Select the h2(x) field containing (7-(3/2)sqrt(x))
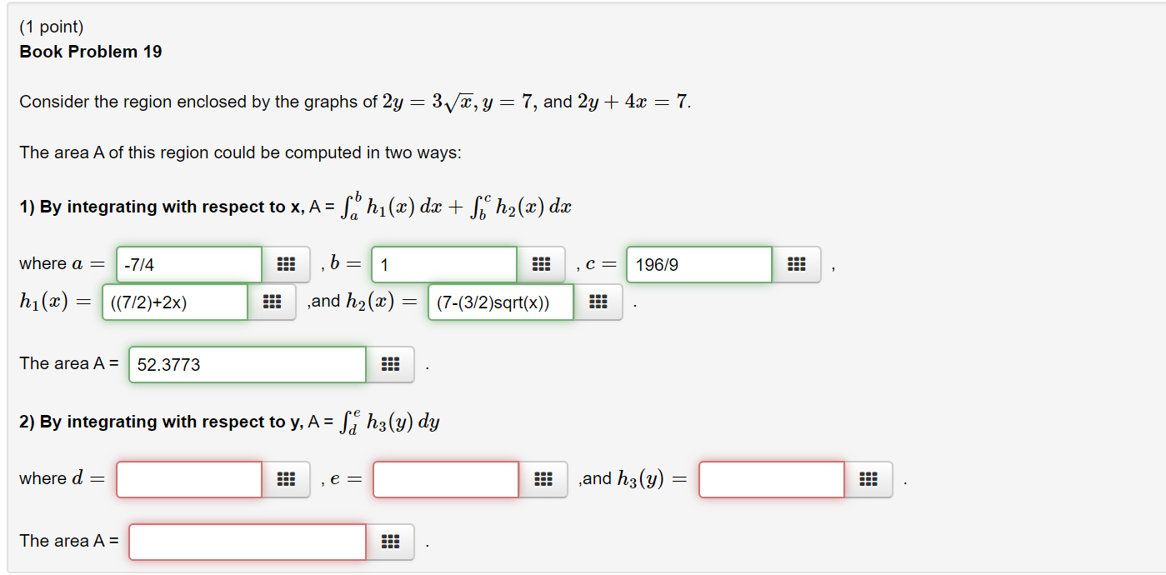Image resolution: width=1166 pixels, height=575 pixels. [x=500, y=302]
